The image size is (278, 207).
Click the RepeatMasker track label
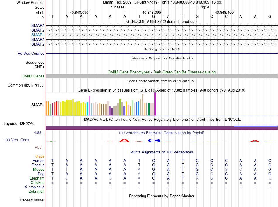point(32,200)
